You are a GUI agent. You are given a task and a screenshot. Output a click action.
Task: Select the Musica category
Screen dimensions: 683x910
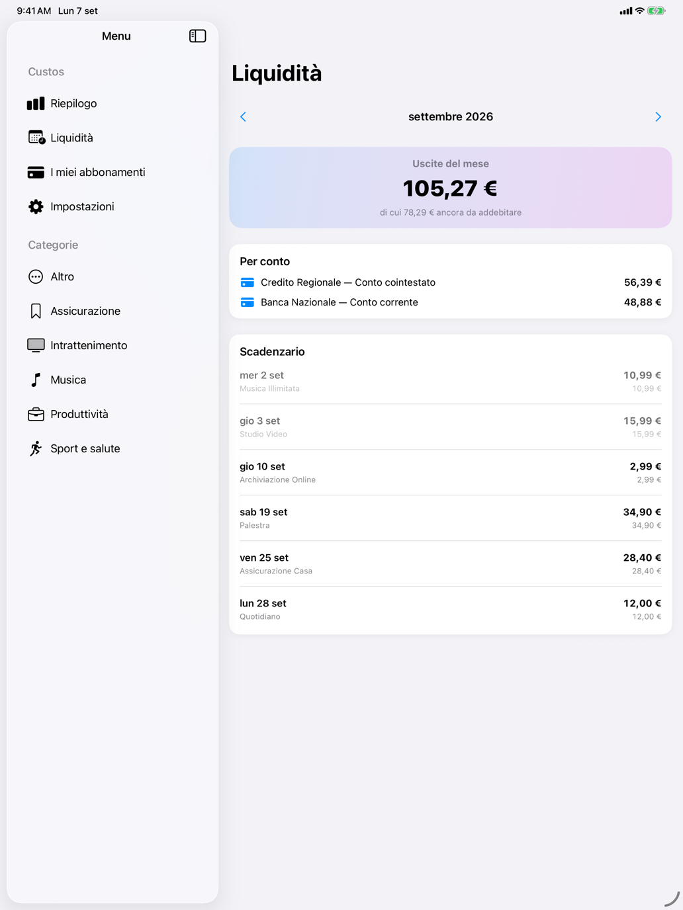(113, 380)
